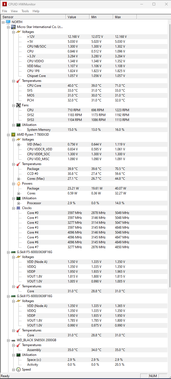Click the Fans icon in motherboard section
This screenshot has width=171, height=379.
(18, 105)
